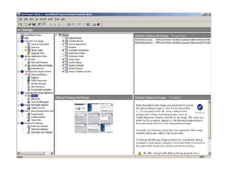
Task: Click down arrow of help pane scrollbar
Action: [x=209, y=153]
